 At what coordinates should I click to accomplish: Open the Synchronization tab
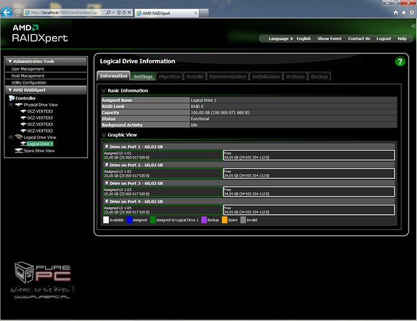[227, 77]
